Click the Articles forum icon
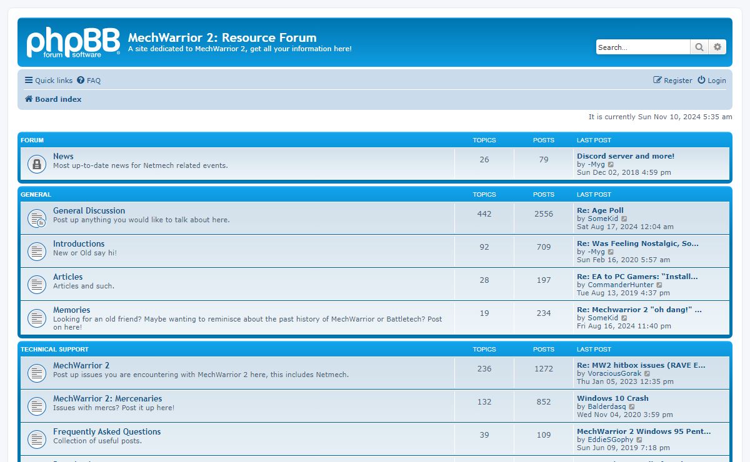The height and width of the screenshot is (462, 750). (x=36, y=284)
